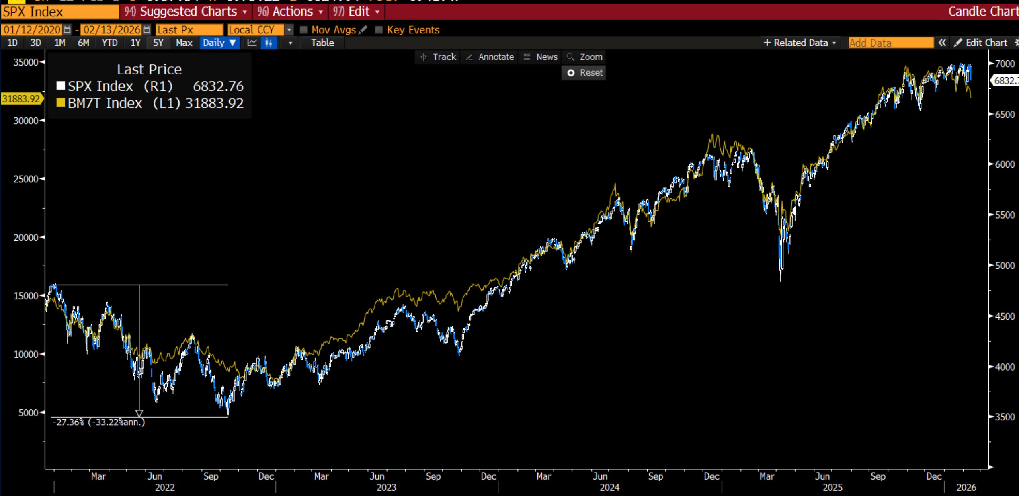The height and width of the screenshot is (496, 1019).
Task: Click the Add Data input field
Action: (890, 43)
